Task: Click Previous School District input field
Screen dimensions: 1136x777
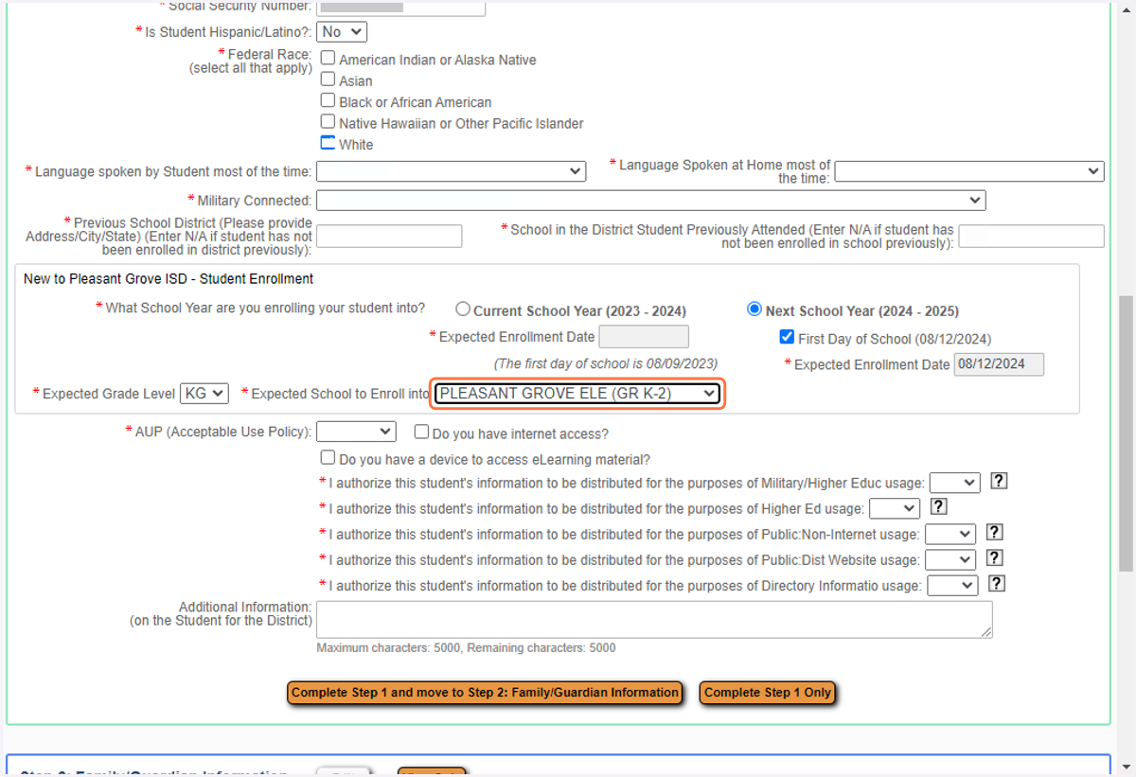Action: [x=389, y=236]
